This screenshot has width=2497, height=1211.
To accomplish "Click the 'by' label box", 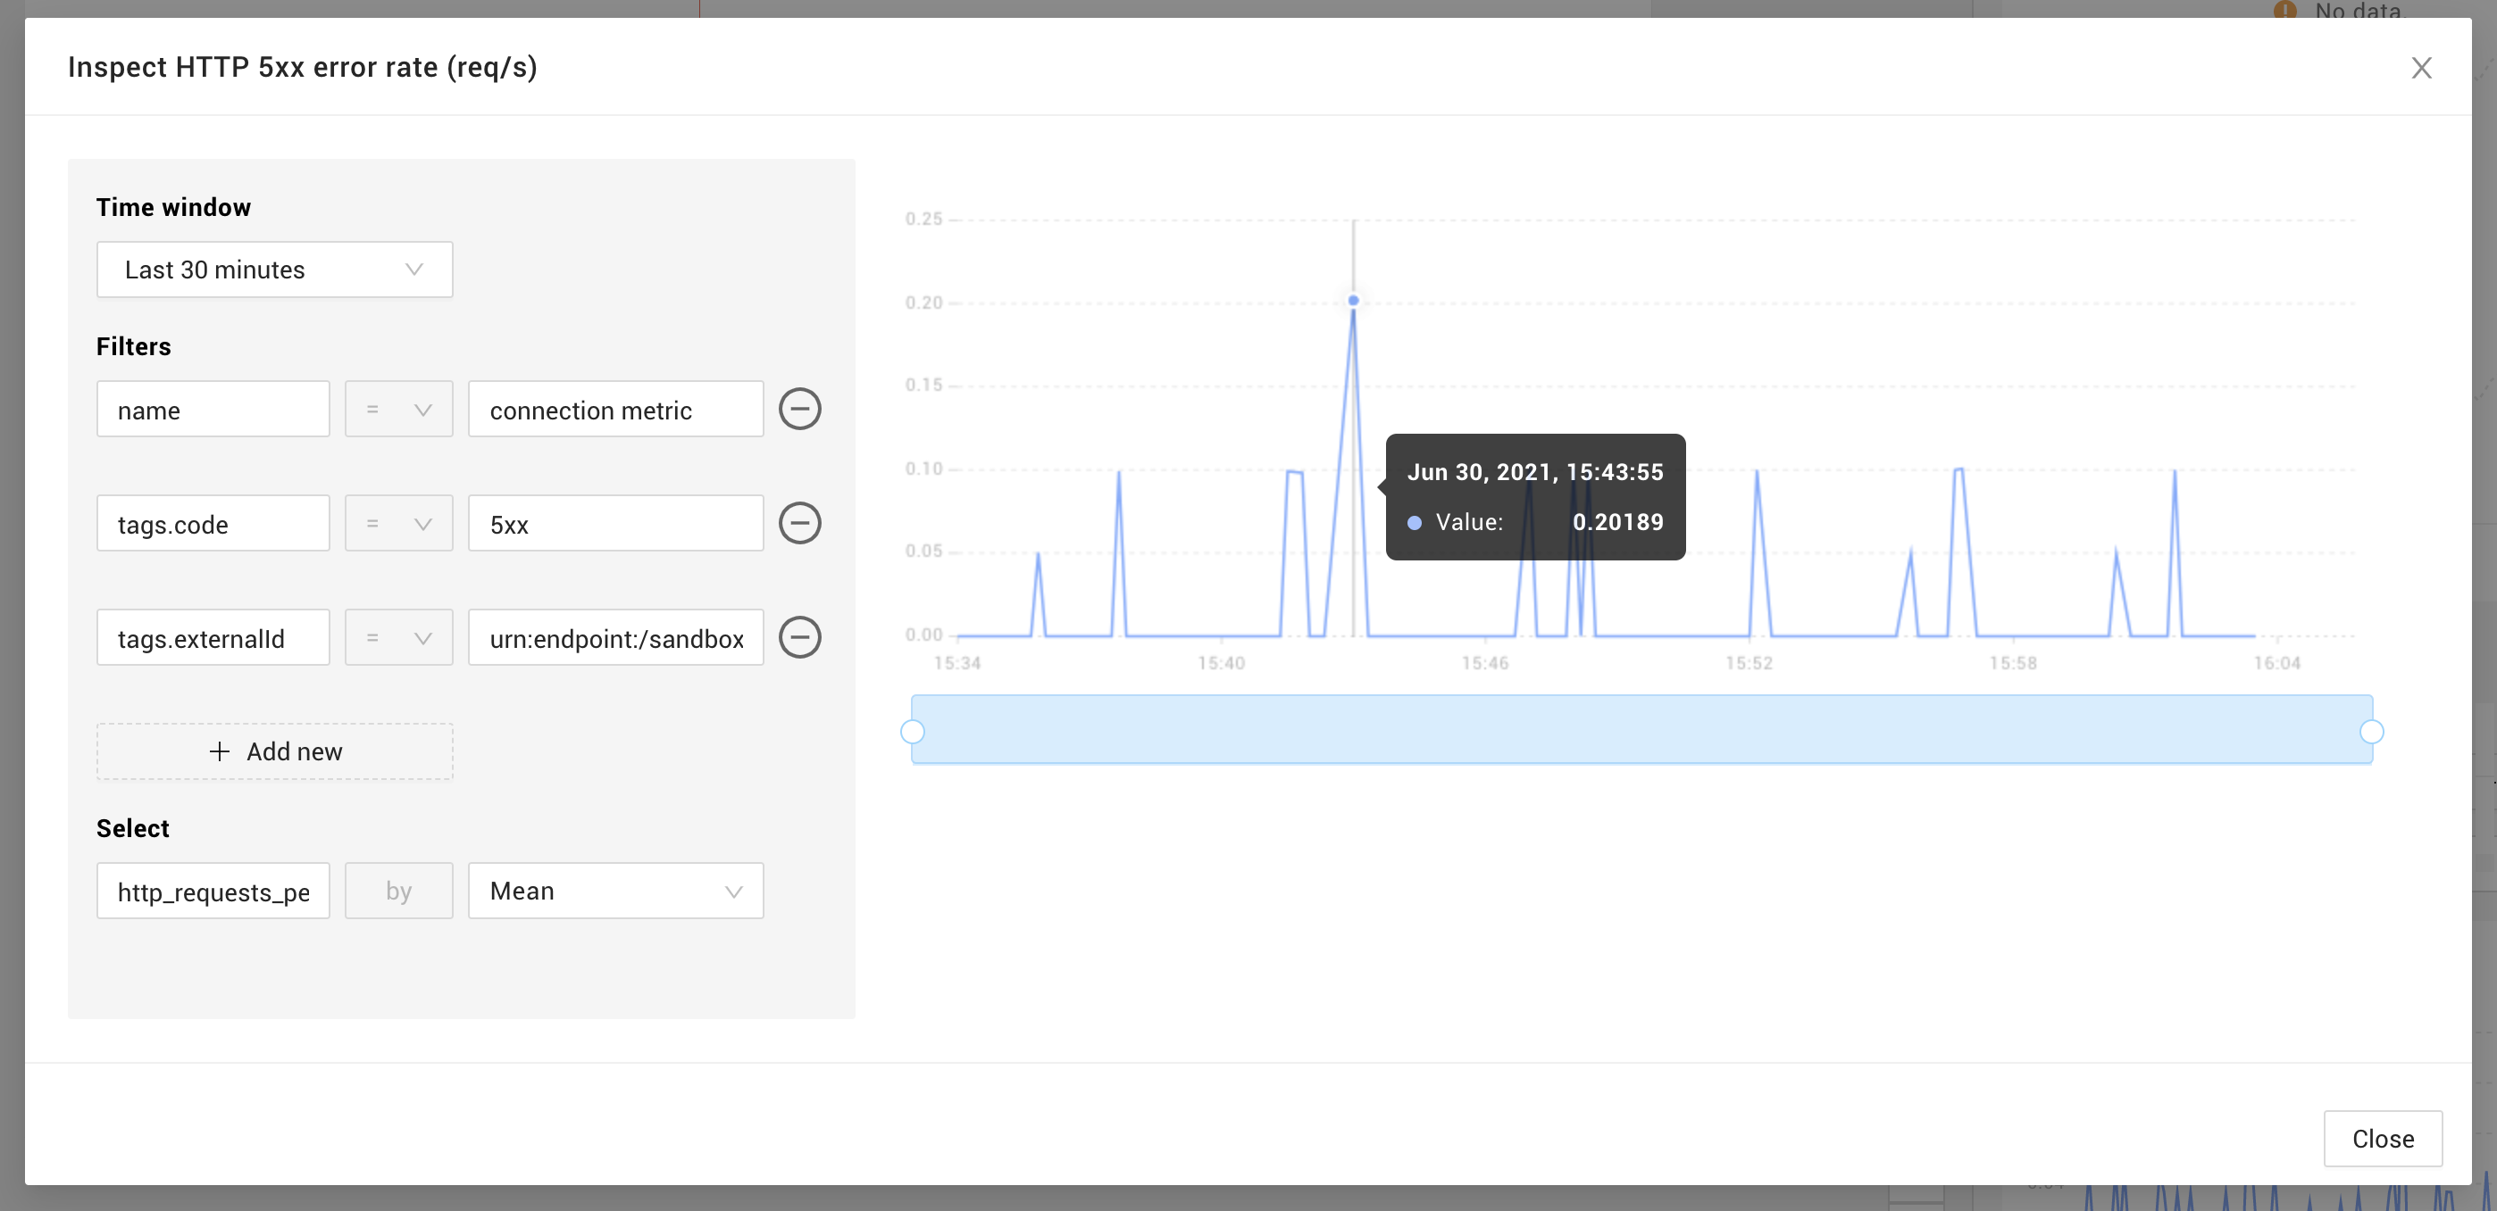I will [x=398, y=891].
